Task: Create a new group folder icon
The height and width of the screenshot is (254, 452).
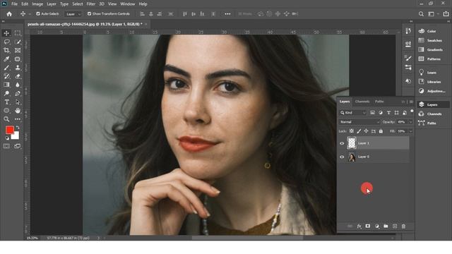Action: (x=386, y=226)
